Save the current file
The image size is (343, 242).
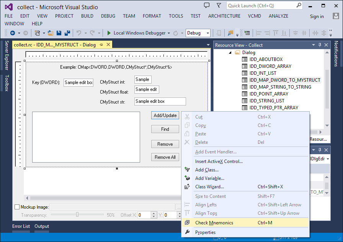58,33
